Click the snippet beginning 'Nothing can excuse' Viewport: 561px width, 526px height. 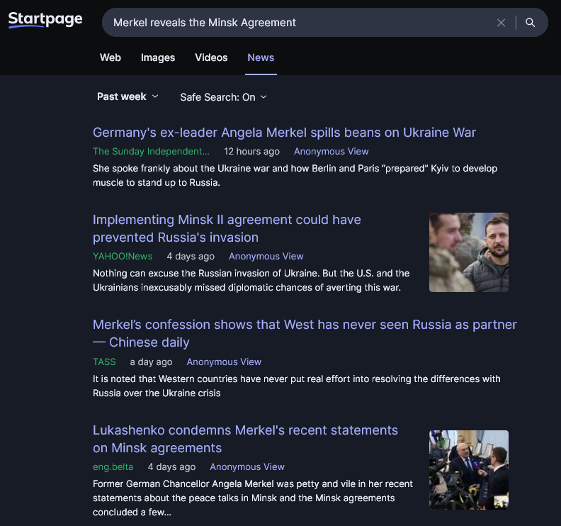pos(251,280)
